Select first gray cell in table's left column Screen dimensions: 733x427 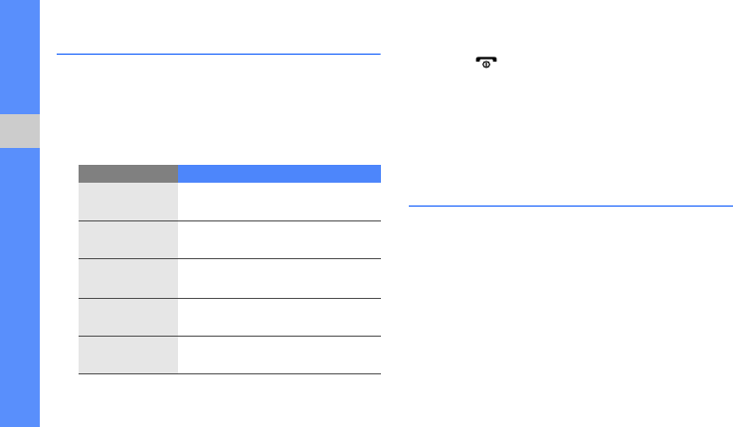pyautogui.click(x=128, y=201)
